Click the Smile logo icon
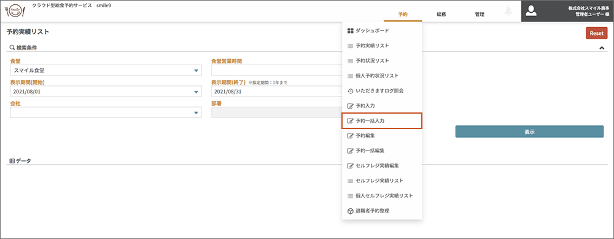Image resolution: width=614 pixels, height=239 pixels. (x=16, y=10)
